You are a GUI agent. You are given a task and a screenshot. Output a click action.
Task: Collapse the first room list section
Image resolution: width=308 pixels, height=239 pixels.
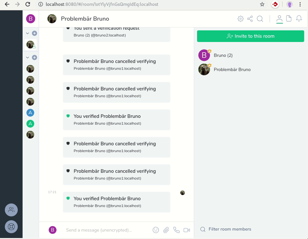[x=27, y=33]
